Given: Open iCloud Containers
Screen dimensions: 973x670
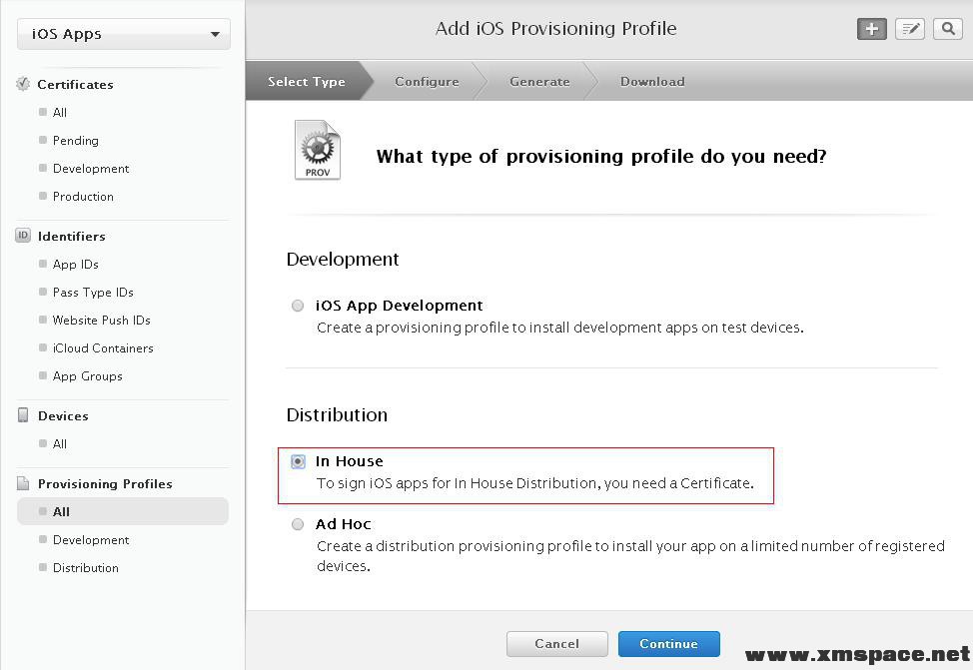Looking at the screenshot, I should click(103, 348).
